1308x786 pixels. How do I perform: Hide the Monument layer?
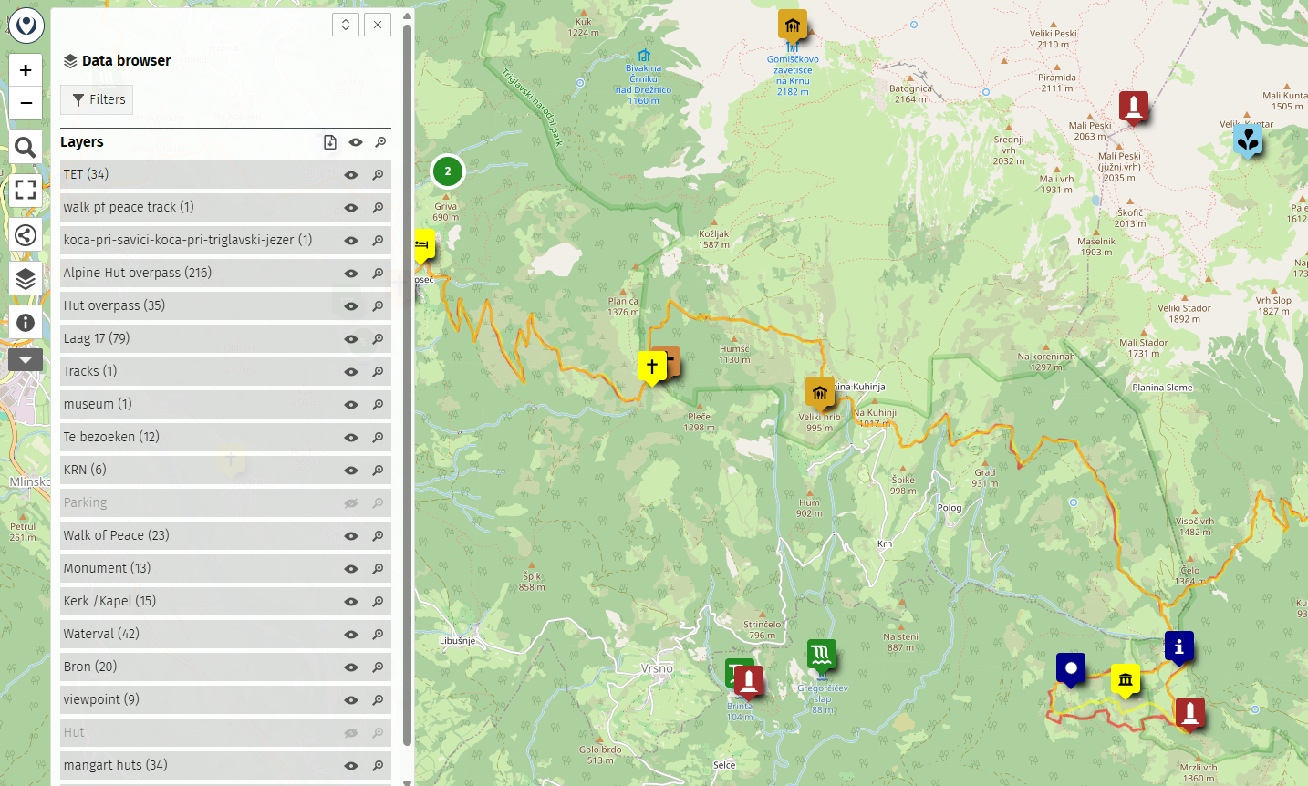coord(351,568)
